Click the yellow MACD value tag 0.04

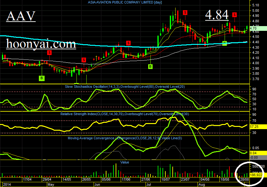click(258, 153)
